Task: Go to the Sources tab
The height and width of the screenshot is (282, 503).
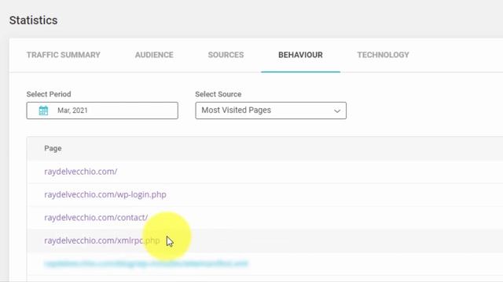Action: [226, 55]
